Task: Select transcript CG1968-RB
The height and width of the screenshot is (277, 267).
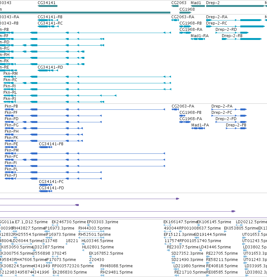Action: click(190, 23)
